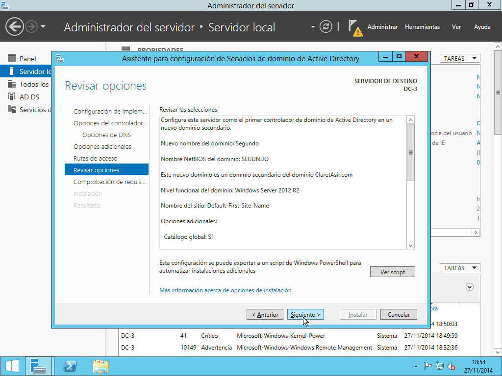Click the Servicios de archivos sidebar icon
The height and width of the screenshot is (376, 502).
12,109
